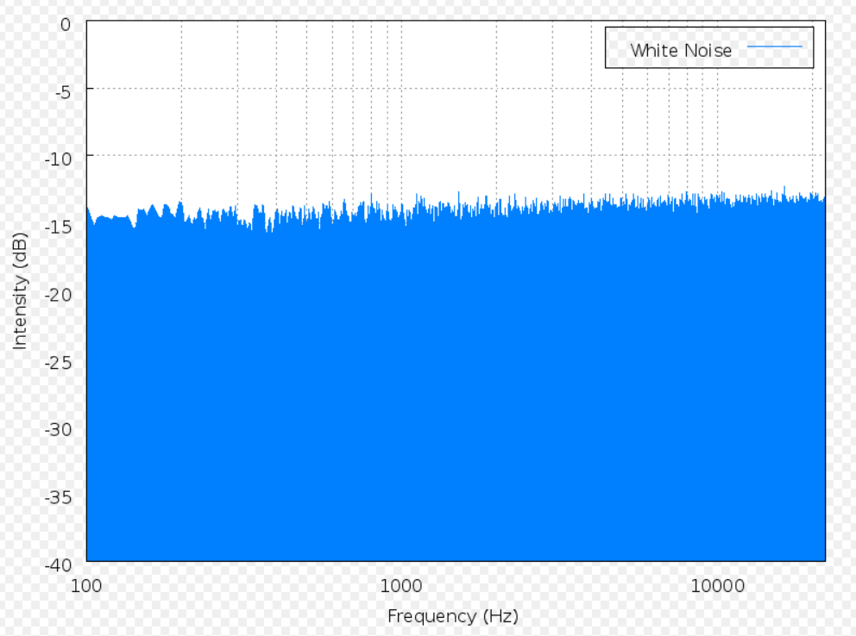Click the '-25' intensity tick label
This screenshot has width=856, height=636.
point(58,363)
